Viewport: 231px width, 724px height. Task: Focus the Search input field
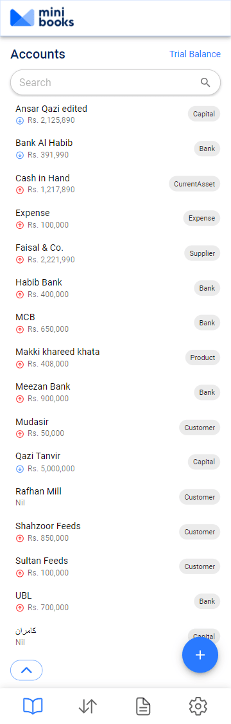coord(116,83)
